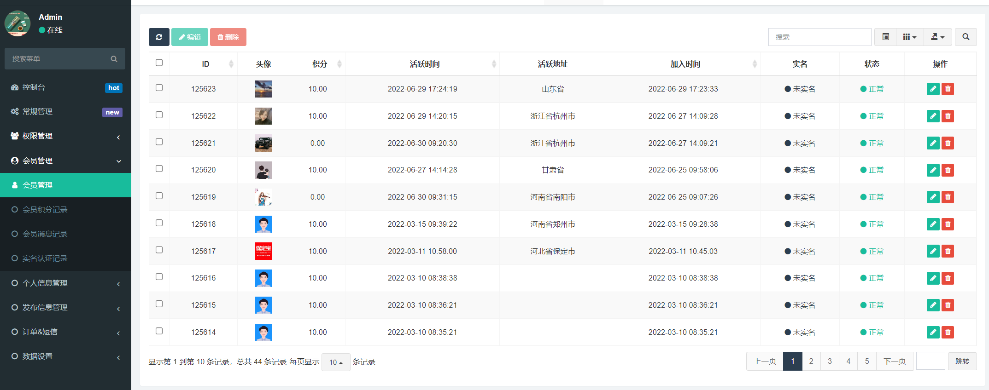The width and height of the screenshot is (989, 390).
Task: Sort table by ID column arrows
Action: click(231, 64)
